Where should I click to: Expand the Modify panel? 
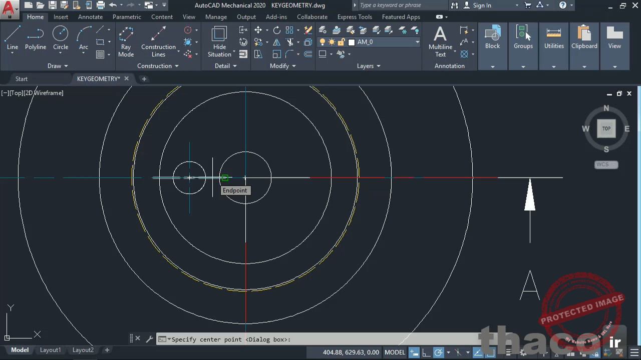click(282, 66)
